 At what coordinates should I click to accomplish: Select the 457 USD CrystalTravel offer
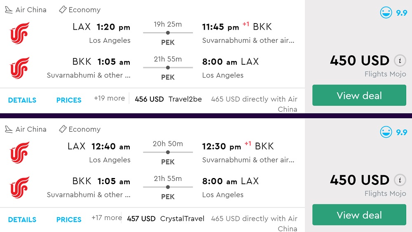tap(166, 219)
